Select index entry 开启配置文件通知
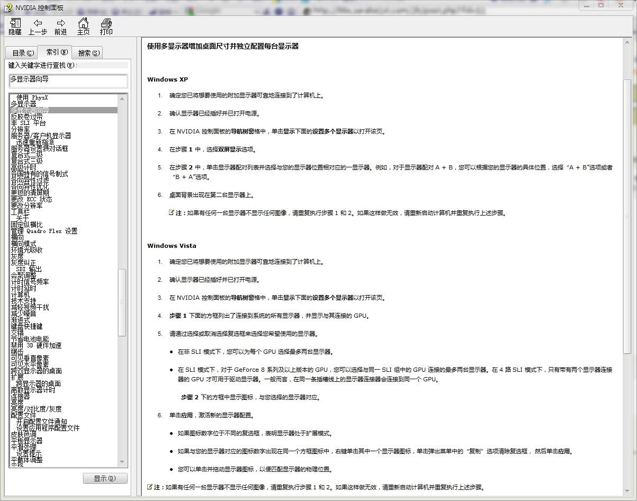 click(41, 422)
